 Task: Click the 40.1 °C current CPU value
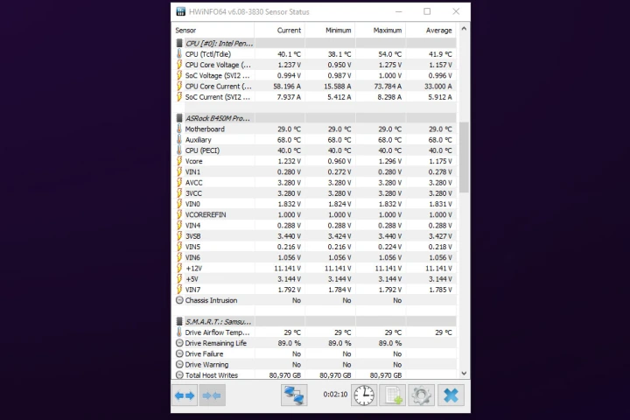289,54
